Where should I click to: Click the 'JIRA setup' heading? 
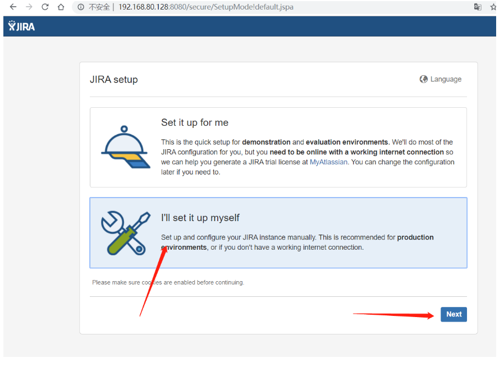114,79
